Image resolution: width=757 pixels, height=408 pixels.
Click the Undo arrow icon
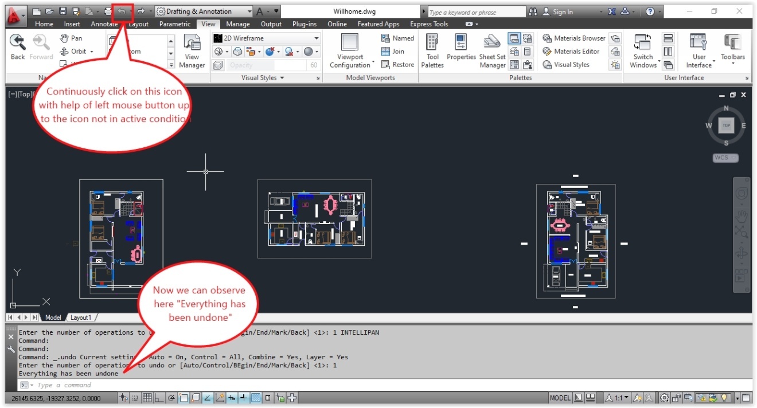[x=122, y=10]
